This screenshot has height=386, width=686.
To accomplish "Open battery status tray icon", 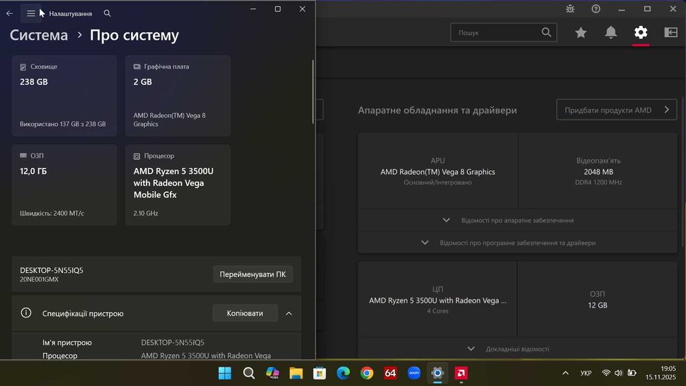I will click(632, 373).
